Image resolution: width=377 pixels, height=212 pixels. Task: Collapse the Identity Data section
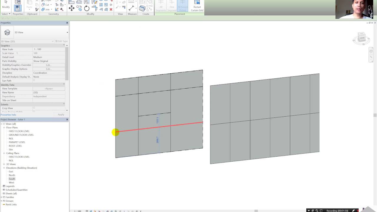point(64,85)
